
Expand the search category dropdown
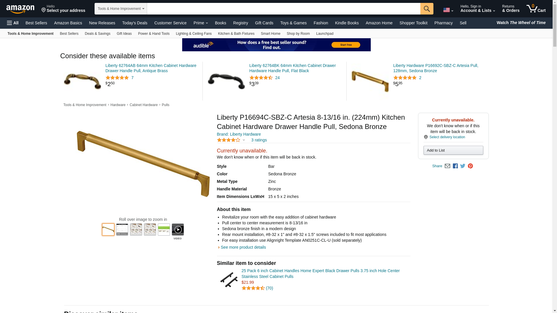[121, 9]
